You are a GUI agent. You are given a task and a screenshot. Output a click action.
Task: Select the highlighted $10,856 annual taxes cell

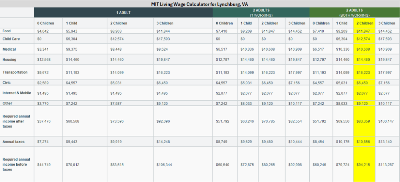pos(363,142)
